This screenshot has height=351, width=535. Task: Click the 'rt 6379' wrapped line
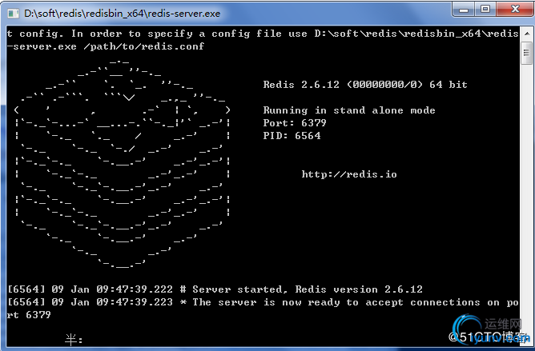click(29, 314)
